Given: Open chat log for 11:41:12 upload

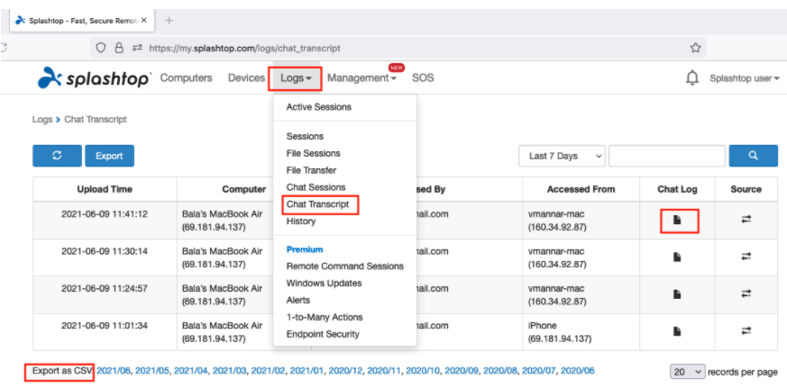Looking at the screenshot, I should (x=677, y=220).
